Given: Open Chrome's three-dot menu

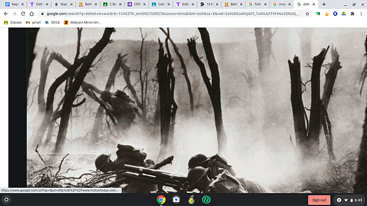Looking at the screenshot, I should point(361,14).
